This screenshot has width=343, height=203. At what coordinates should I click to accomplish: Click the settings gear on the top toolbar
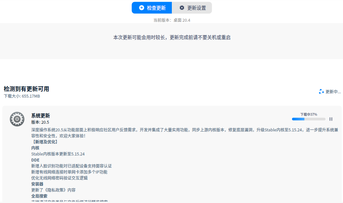(x=181, y=8)
